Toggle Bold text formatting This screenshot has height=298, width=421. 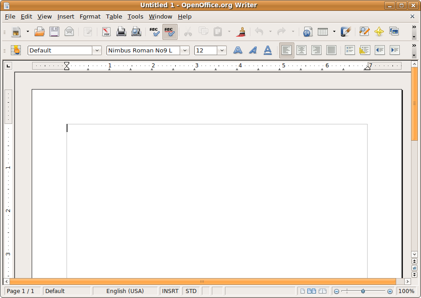click(x=238, y=50)
